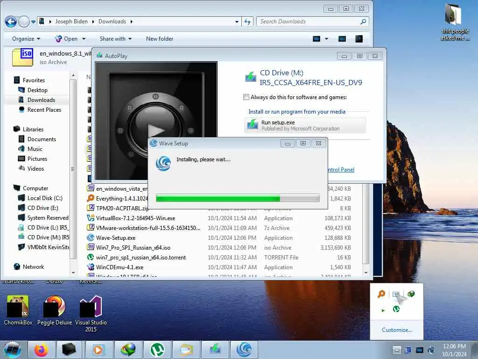The width and height of the screenshot is (478, 359).
Task: Open VM0b0t KevinSite entry
Action: 48,247
